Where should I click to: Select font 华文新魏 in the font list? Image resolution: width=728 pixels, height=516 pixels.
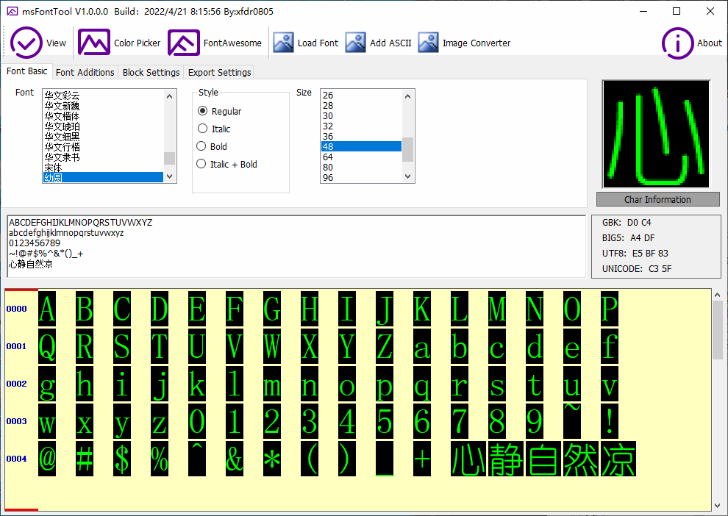[x=103, y=106]
